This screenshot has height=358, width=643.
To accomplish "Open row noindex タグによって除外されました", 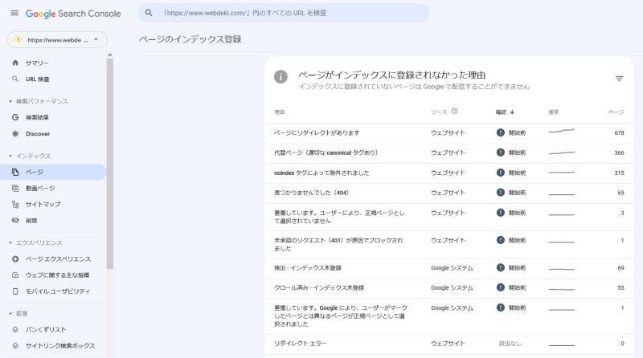I will (449, 173).
